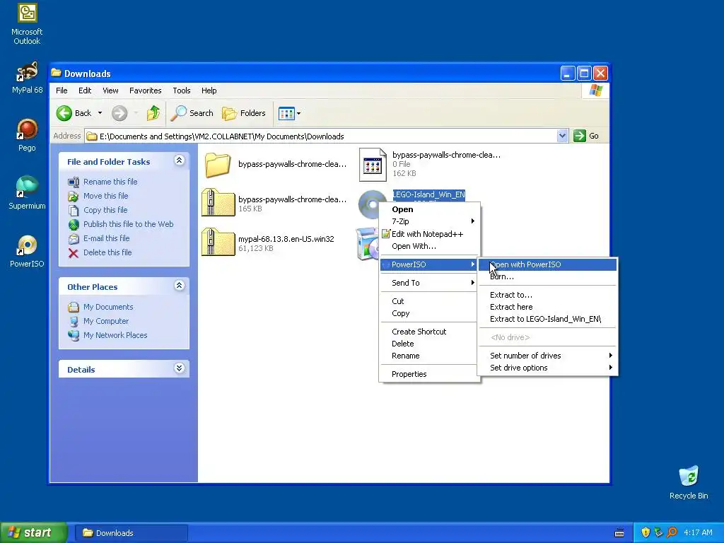Open the Pego desktop shortcut
Screen dimensions: 724x543
pos(27,135)
